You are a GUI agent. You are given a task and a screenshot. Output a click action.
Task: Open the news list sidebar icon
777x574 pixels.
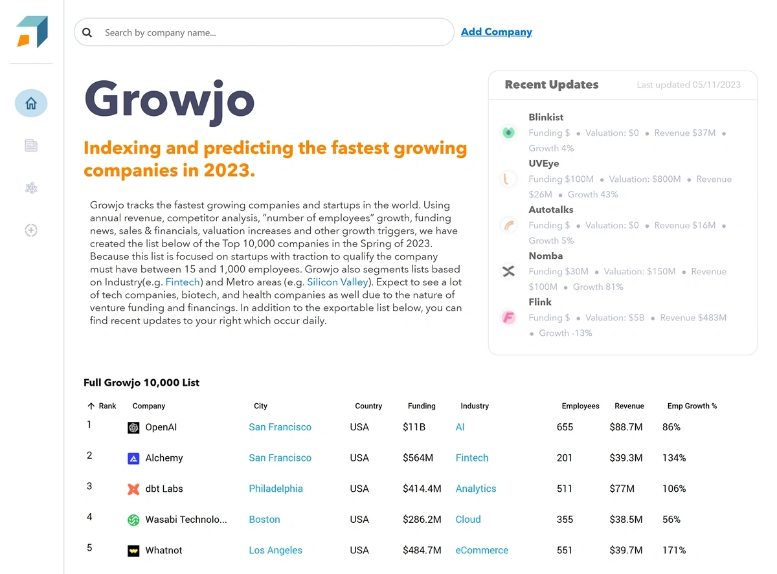[31, 146]
